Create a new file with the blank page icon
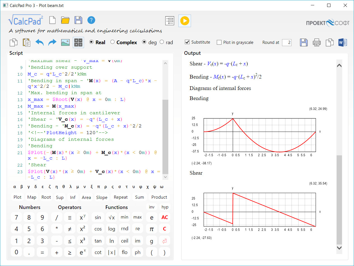The height and width of the screenshot is (266, 354). pos(52,20)
